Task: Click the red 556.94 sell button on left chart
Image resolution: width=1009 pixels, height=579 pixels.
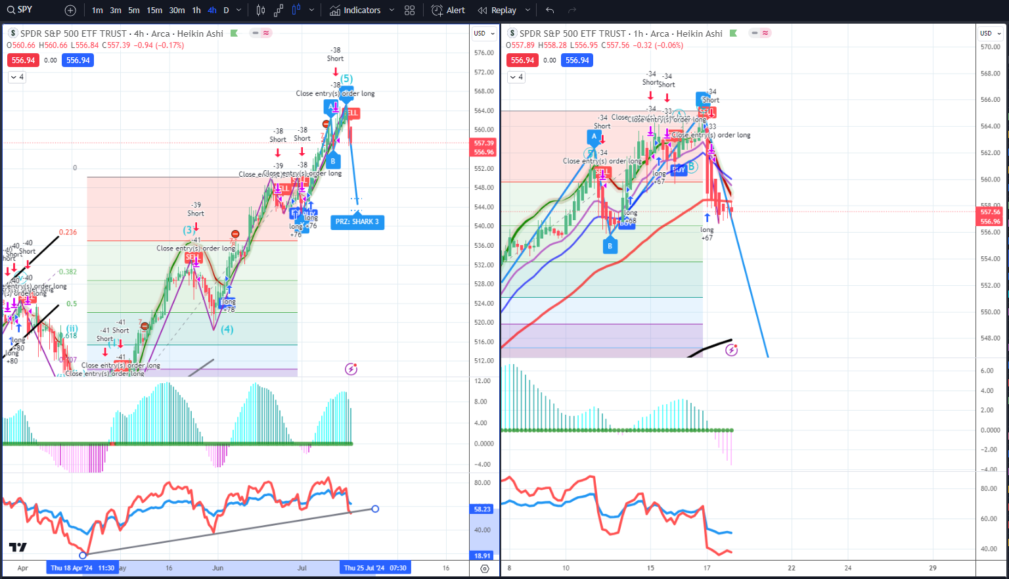Action: tap(23, 60)
